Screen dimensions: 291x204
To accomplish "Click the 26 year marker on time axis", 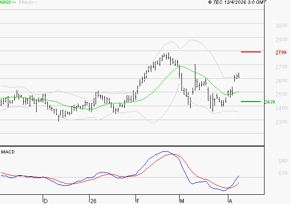I will 93,201.
